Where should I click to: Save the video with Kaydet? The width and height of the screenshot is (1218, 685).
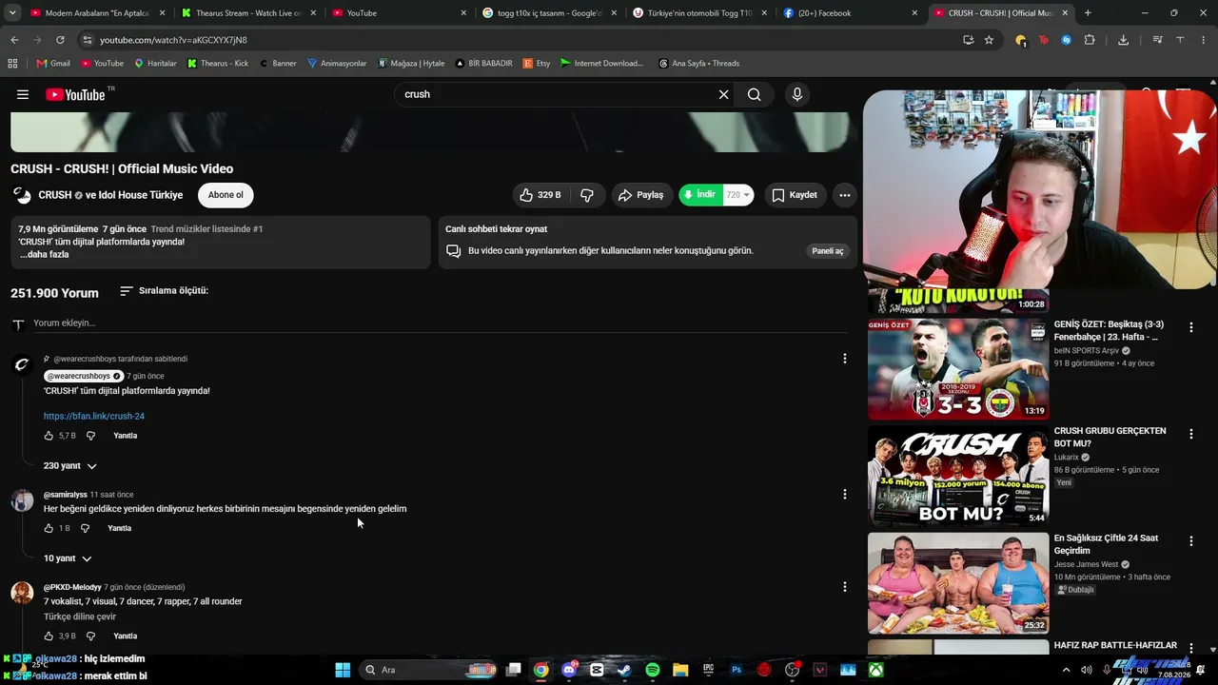(x=795, y=195)
